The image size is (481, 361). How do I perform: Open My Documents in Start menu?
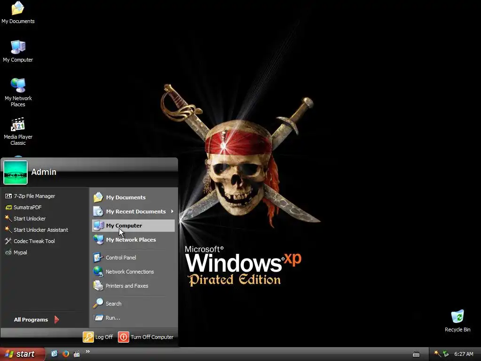(133, 197)
